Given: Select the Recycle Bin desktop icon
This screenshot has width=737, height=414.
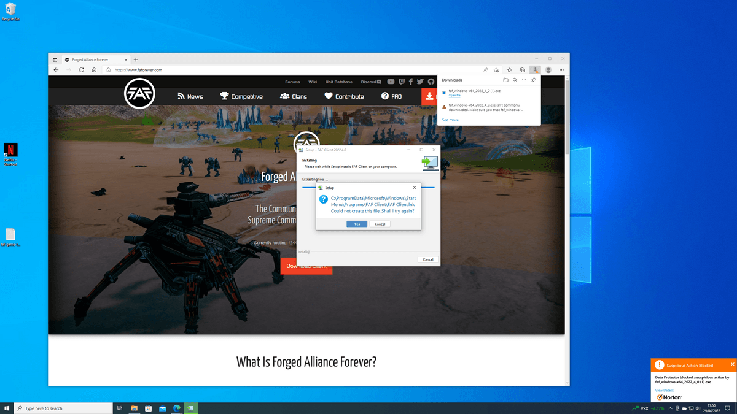Looking at the screenshot, I should (9, 12).
